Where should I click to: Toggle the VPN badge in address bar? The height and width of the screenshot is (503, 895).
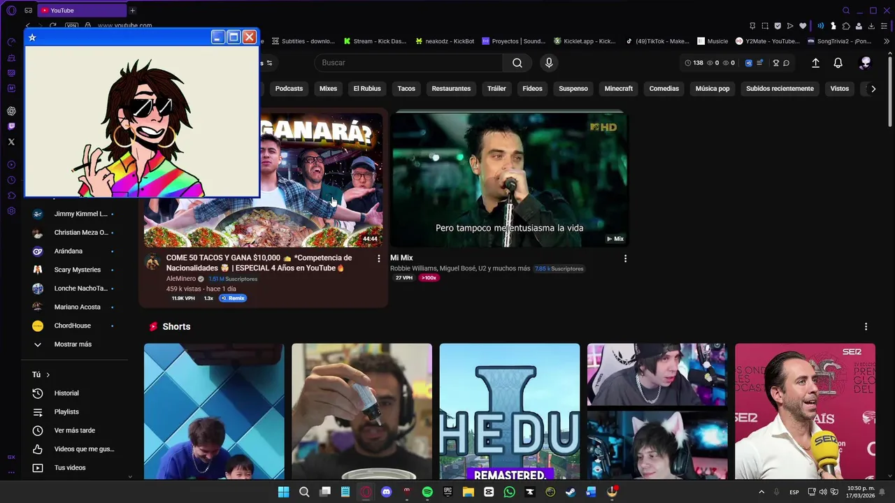pos(71,26)
